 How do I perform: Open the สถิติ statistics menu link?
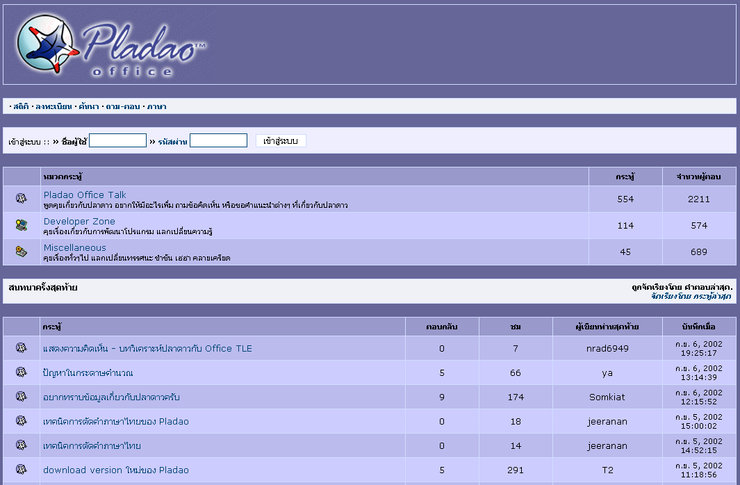coord(21,106)
